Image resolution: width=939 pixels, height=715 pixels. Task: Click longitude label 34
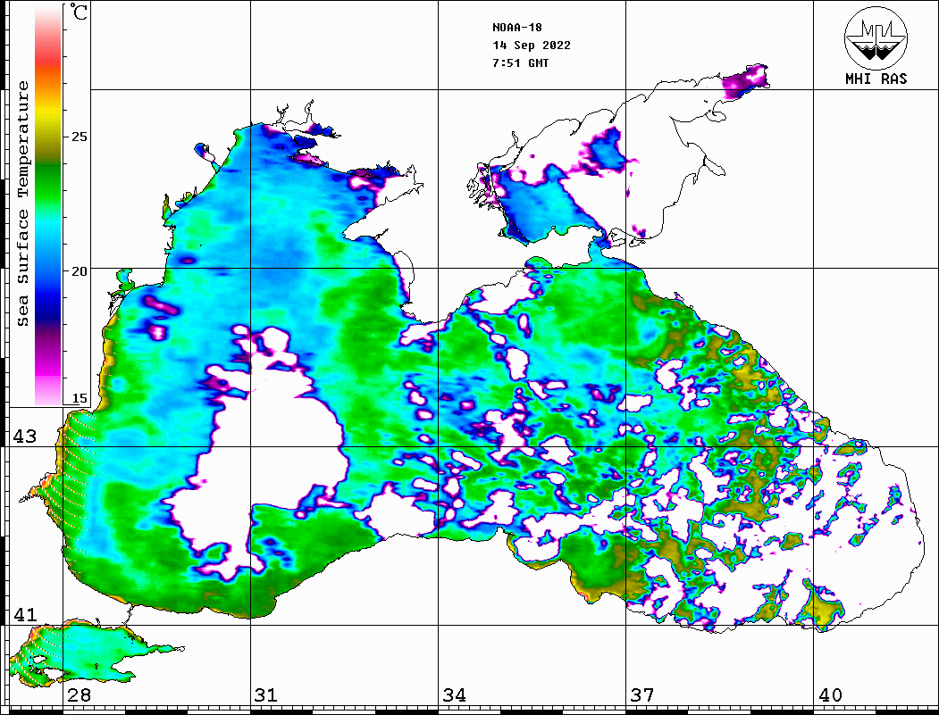(454, 694)
